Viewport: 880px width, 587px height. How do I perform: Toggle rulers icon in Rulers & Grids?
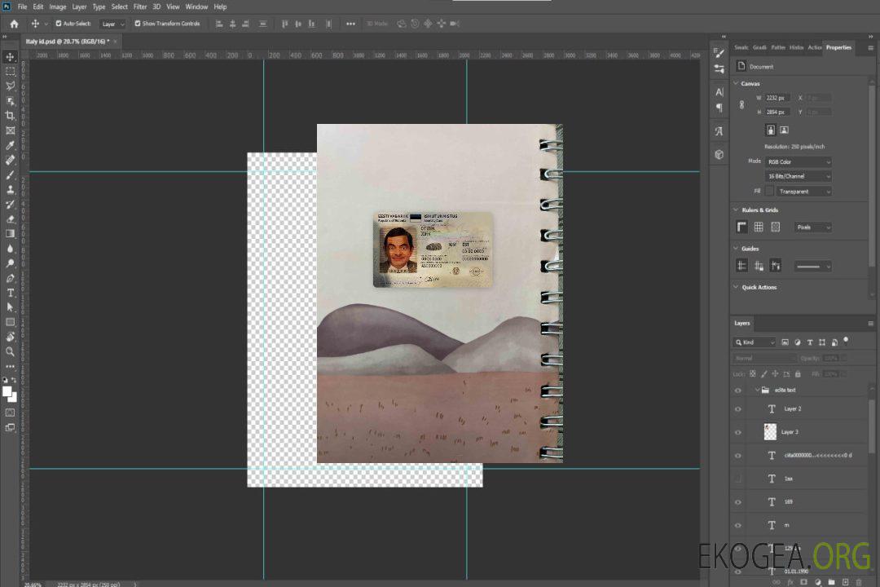pyautogui.click(x=742, y=227)
